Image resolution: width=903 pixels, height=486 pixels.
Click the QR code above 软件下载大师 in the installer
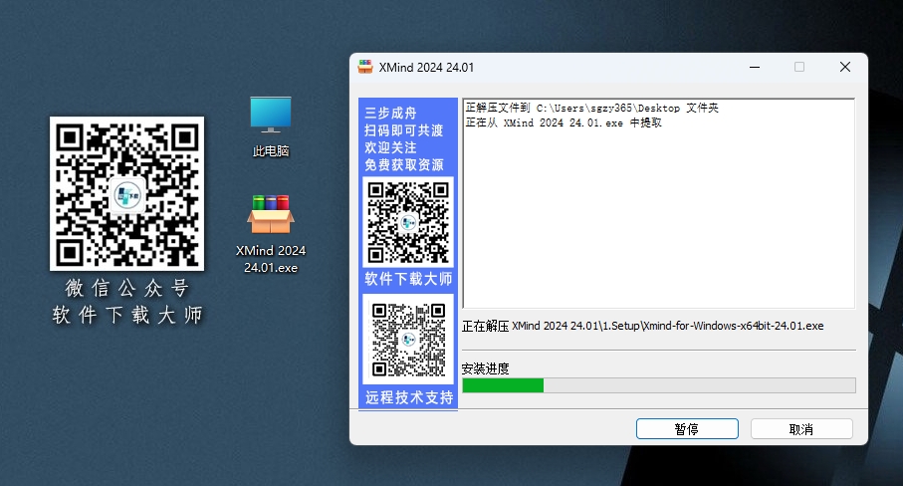[408, 222]
